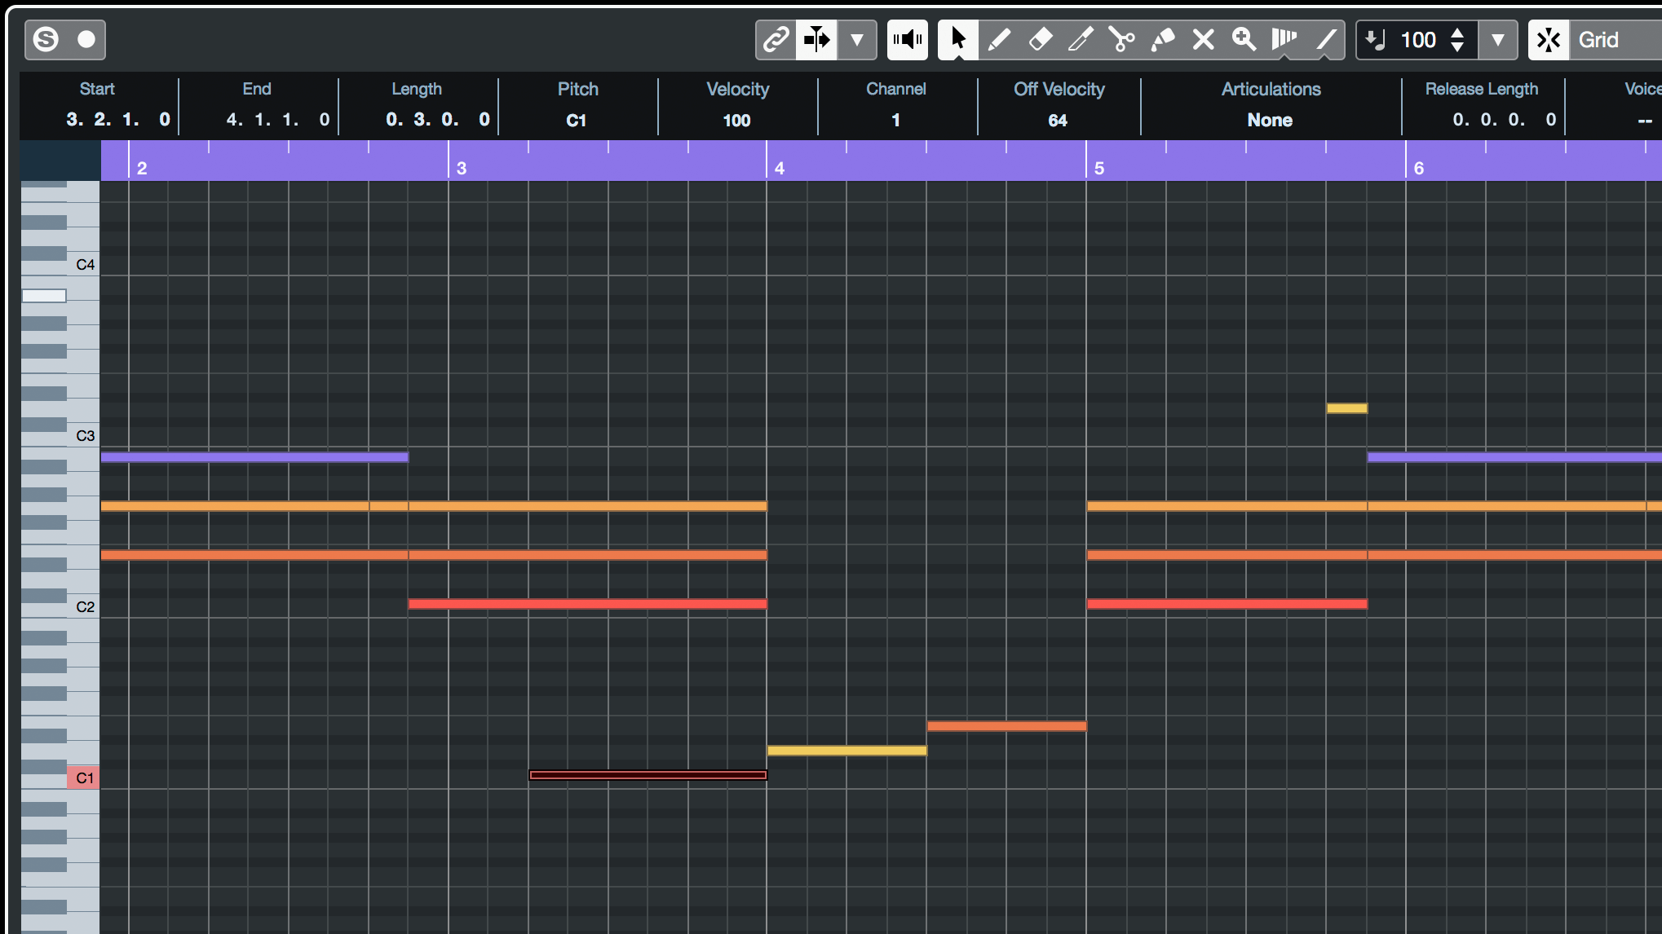Select the Split scissors tool
Viewport: 1662px width, 934px height.
[1121, 39]
